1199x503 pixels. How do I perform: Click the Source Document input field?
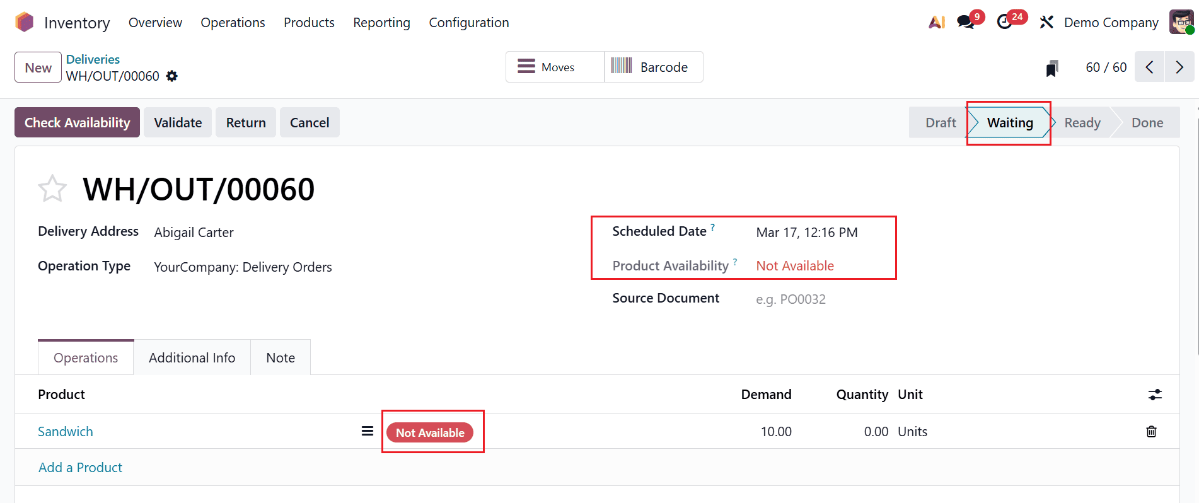[x=791, y=299]
